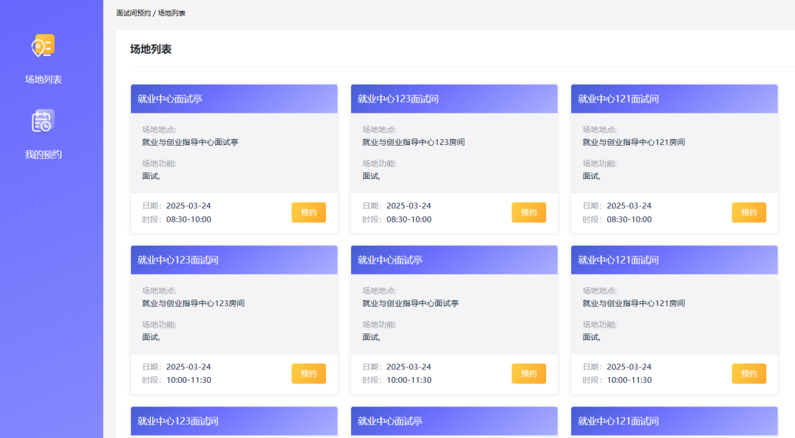Book 就业中心面试亭 for 10:00-11:30 via 预约
Viewport: 795px width, 438px height.
529,374
